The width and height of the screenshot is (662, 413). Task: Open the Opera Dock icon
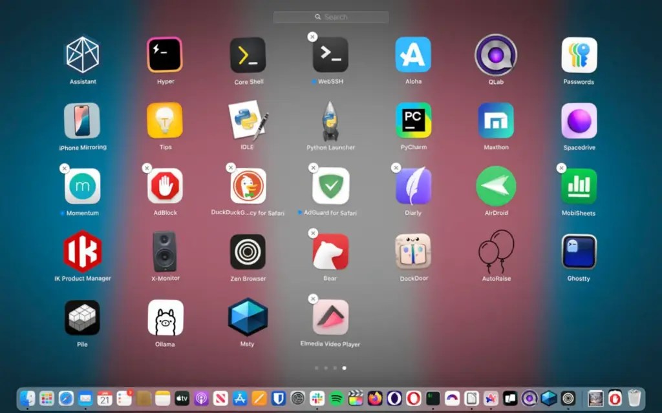coord(413,398)
